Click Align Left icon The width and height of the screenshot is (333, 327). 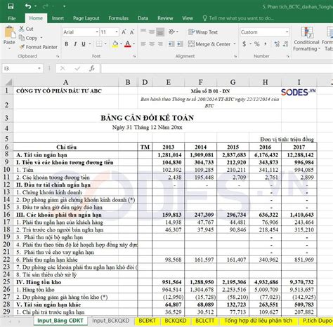(143, 44)
